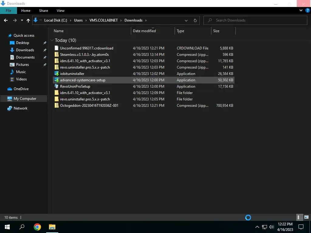This screenshot has width=311, height=233.
Task: Expand the ribbon with the chevron
Action: click(301, 11)
